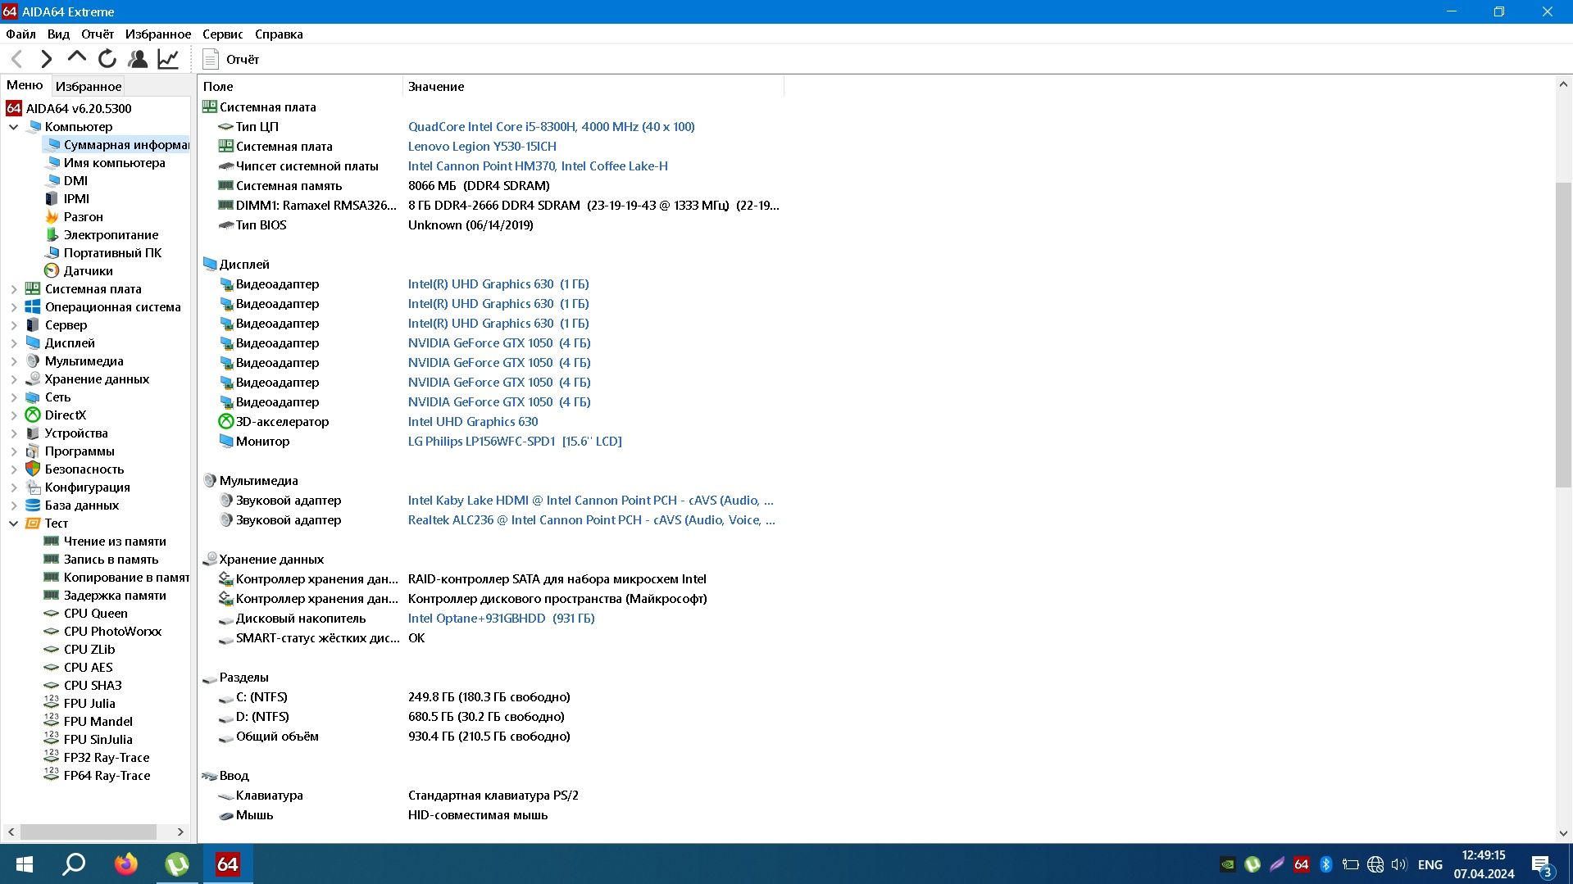
Task: Open Чтение из памяти memory test icon
Action: pyautogui.click(x=52, y=542)
